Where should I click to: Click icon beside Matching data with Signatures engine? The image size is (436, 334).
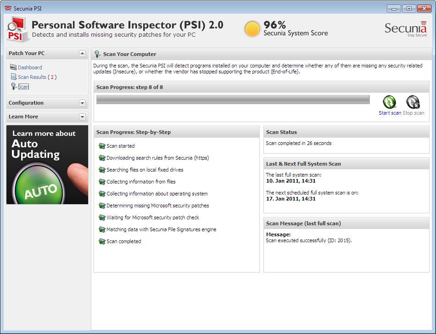[x=102, y=229]
